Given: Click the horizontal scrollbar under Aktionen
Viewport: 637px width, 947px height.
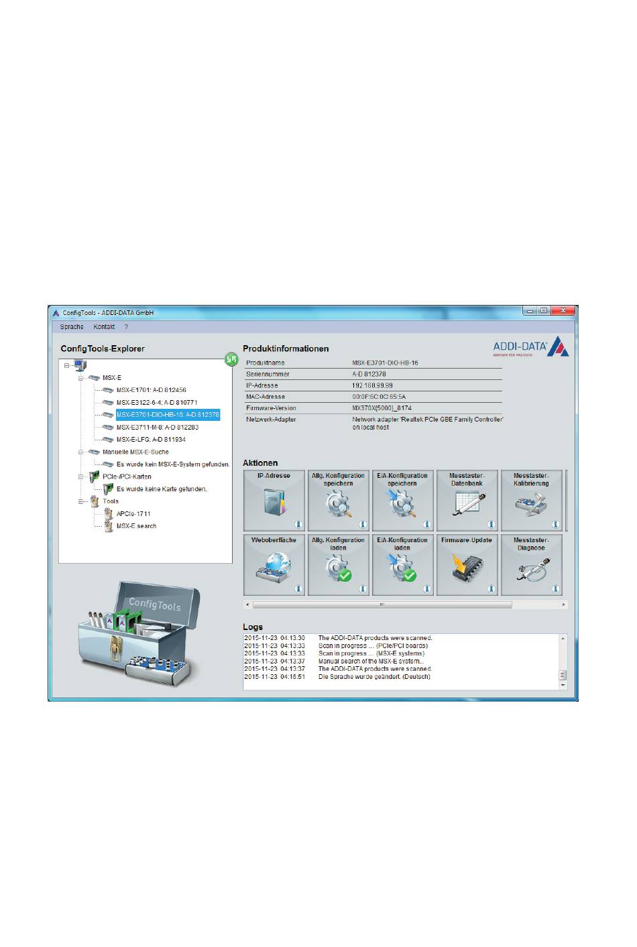Looking at the screenshot, I should (382, 605).
